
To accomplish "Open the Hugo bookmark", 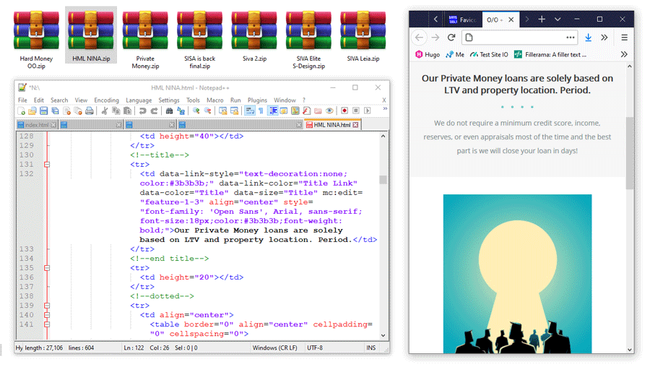I will (428, 54).
